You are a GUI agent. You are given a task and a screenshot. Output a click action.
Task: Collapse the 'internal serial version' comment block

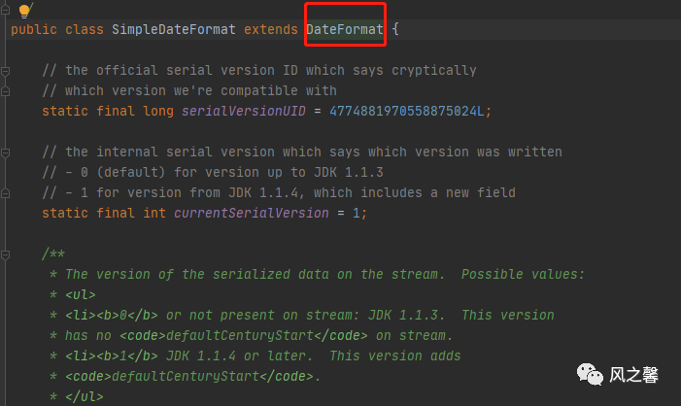(5, 152)
